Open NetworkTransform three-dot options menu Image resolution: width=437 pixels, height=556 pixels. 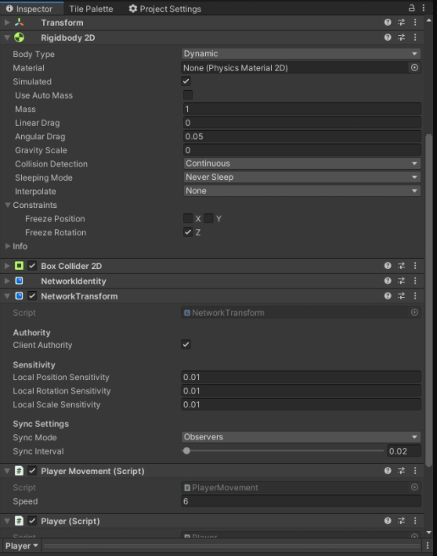tap(415, 296)
